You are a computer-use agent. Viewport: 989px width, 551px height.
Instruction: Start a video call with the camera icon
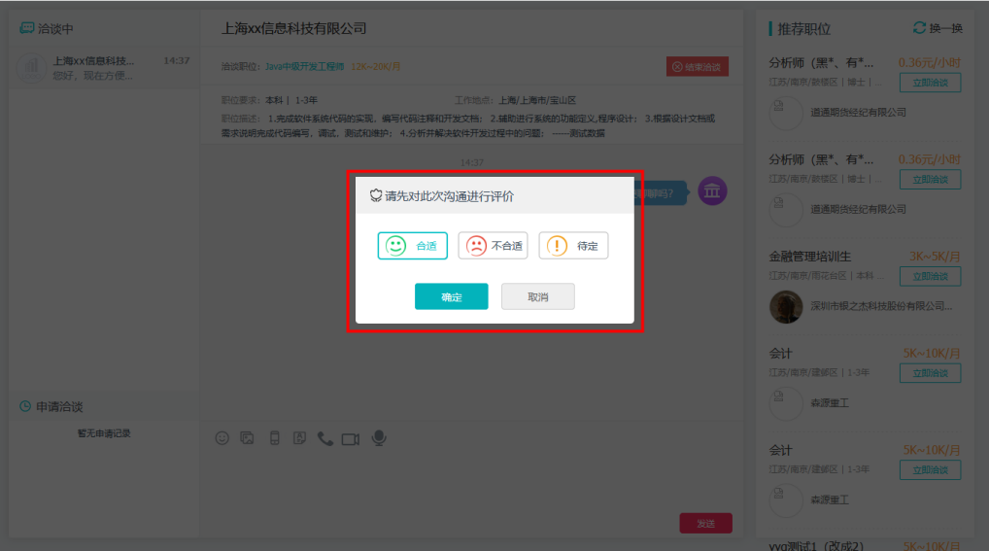point(351,439)
